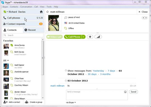This screenshot has width=151, height=107.
Task: Create a group from bottom bar
Action: (x=34, y=102)
